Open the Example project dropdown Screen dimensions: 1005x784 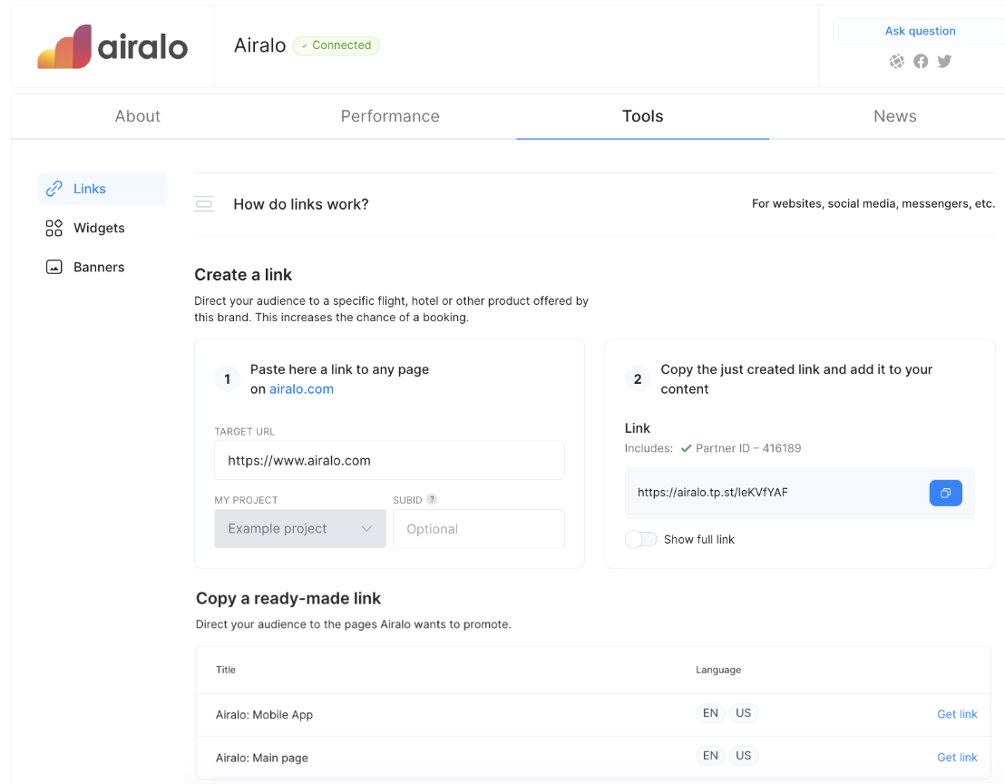pyautogui.click(x=300, y=528)
